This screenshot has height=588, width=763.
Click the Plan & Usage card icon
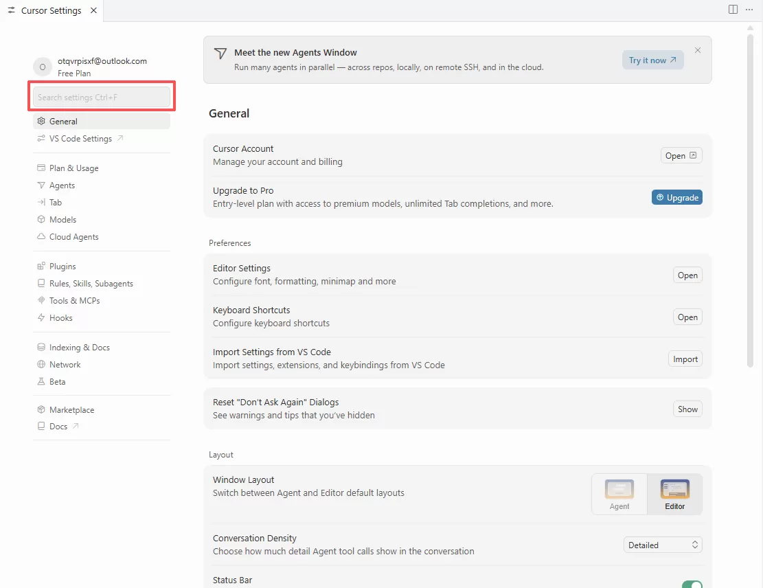pyautogui.click(x=41, y=168)
